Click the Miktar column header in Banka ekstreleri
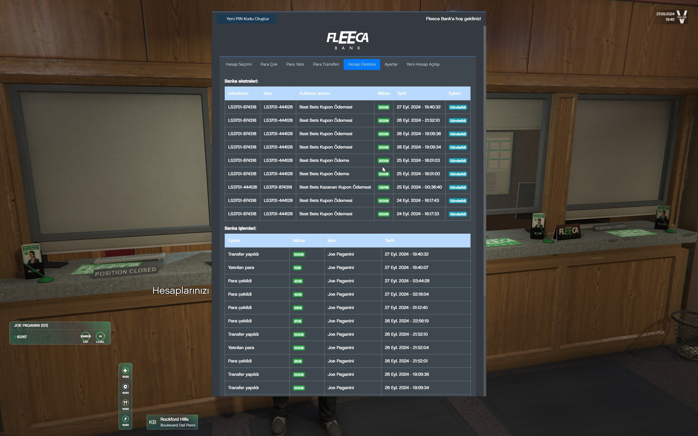This screenshot has height=436, width=698. (x=383, y=93)
